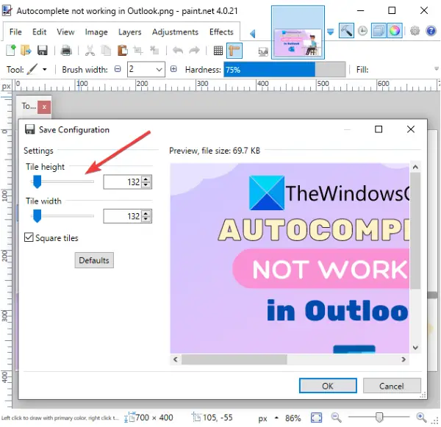This screenshot has width=441, height=427.
Task: Click the Redo arrow icon
Action: pos(194,51)
